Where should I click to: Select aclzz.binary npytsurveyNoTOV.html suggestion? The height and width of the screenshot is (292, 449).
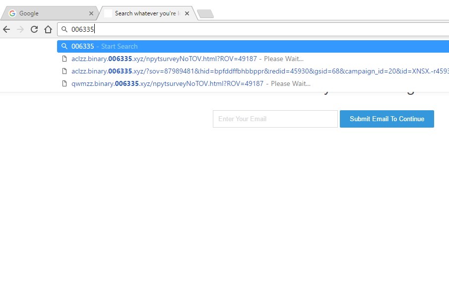coord(164,59)
